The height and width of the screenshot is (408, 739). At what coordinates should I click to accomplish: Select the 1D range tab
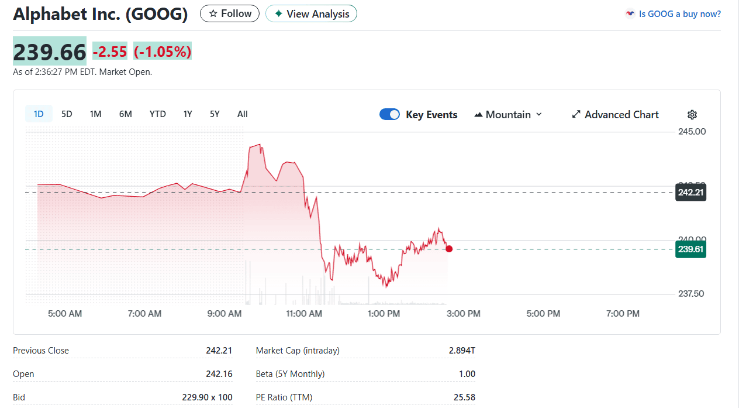pyautogui.click(x=39, y=114)
